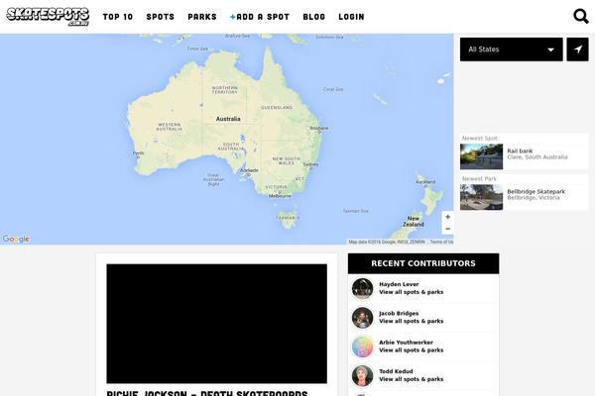Click New Zealand label on map
This screenshot has height=396, width=595.
point(414,222)
